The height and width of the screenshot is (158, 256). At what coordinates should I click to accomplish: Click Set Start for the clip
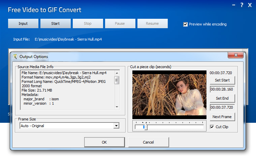(x=222, y=80)
